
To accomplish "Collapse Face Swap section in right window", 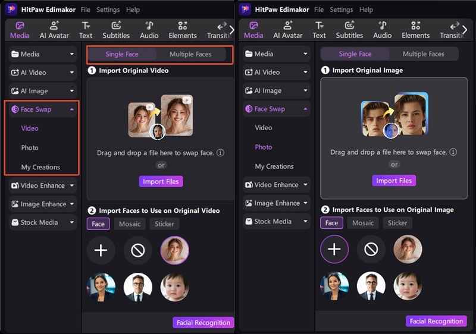I will [277, 109].
